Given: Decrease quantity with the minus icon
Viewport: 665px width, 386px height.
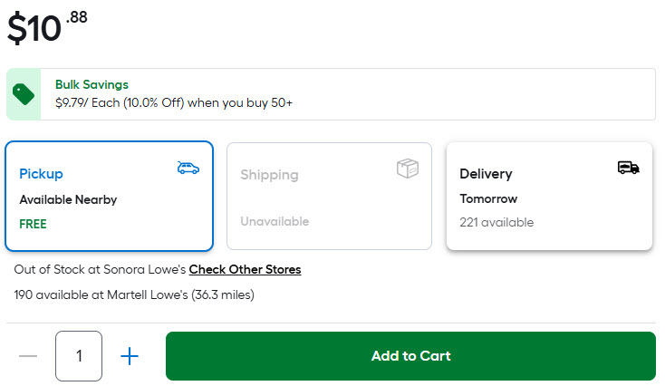Looking at the screenshot, I should click(28, 356).
